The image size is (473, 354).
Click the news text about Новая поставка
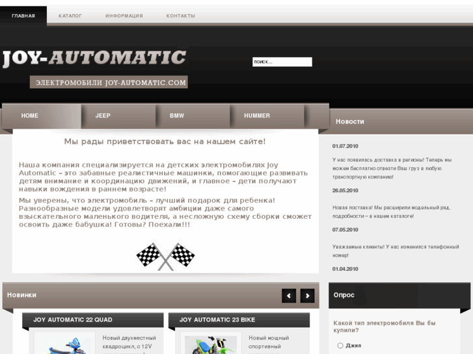(x=391, y=212)
